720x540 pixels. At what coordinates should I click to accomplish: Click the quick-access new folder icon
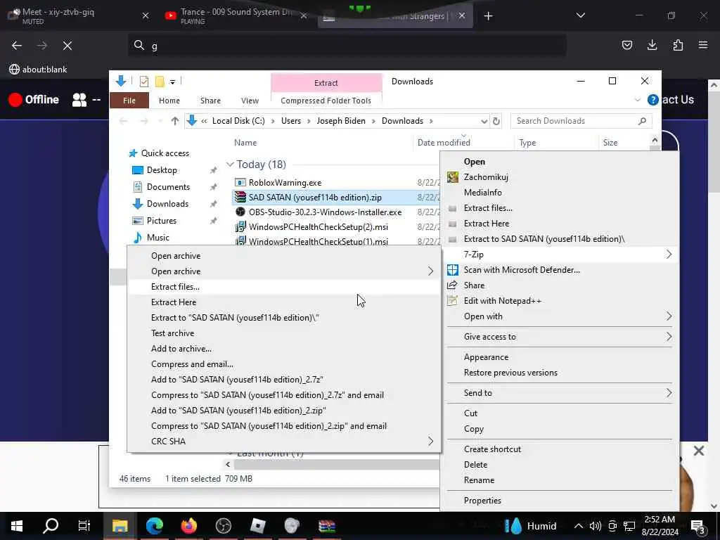click(160, 82)
